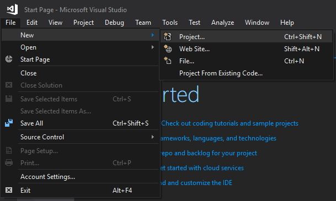Click the Visual Studio logo icon
Image resolution: width=336 pixels, height=201 pixels.
coord(12,9)
